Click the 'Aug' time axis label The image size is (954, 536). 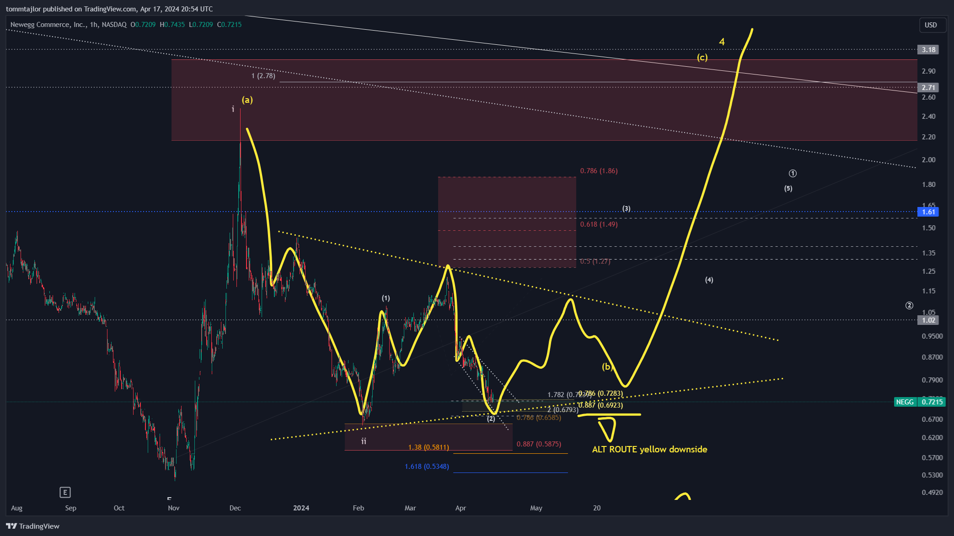16,508
